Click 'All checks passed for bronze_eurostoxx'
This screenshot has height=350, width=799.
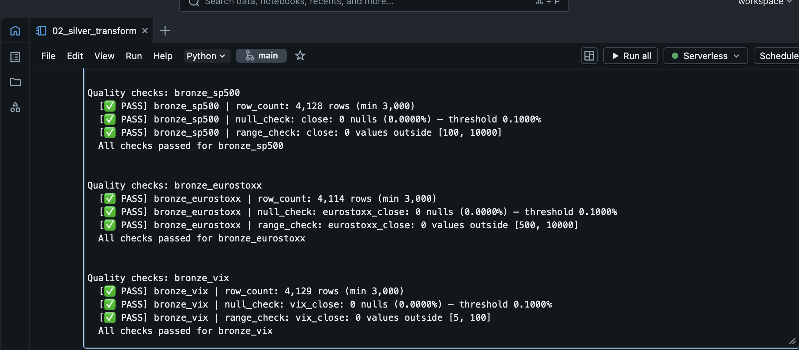[202, 238]
